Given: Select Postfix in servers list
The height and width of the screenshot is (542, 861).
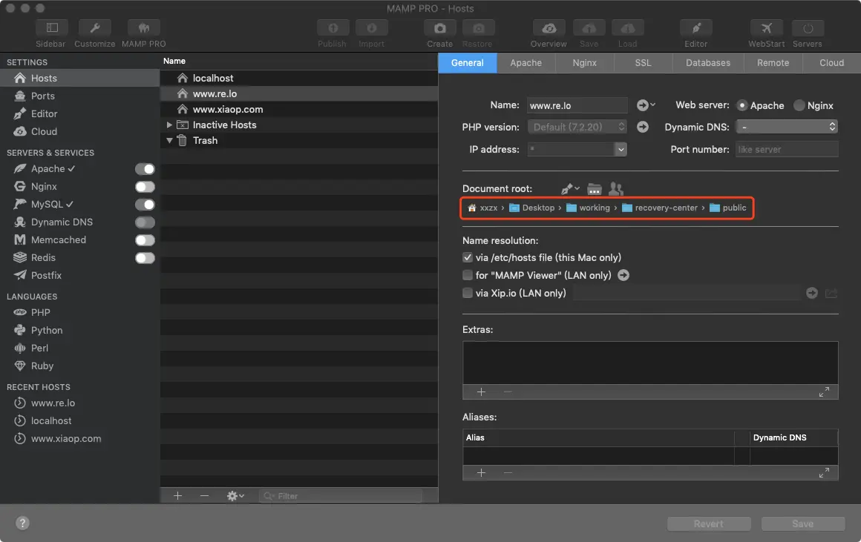Looking at the screenshot, I should click(79, 275).
